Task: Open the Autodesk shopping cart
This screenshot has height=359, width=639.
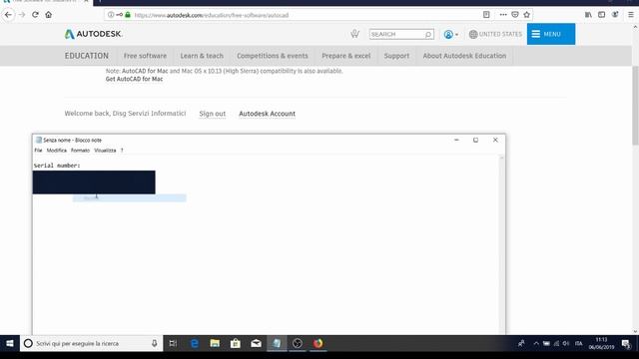Action: point(355,34)
